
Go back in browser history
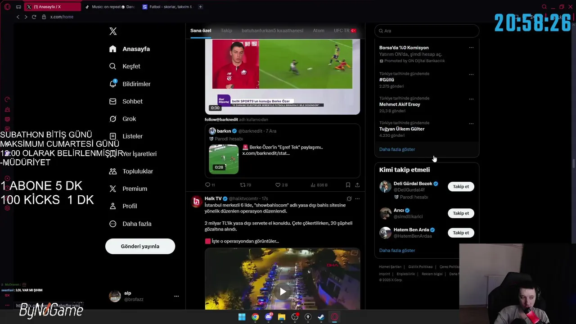[x=18, y=17]
